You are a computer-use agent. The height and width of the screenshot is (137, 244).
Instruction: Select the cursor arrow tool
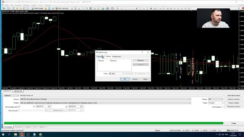118,8
